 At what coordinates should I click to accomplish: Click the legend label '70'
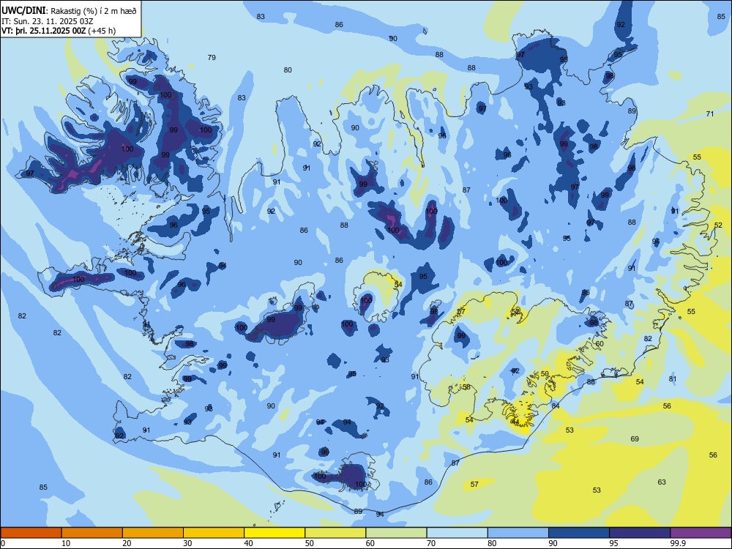[x=431, y=543]
